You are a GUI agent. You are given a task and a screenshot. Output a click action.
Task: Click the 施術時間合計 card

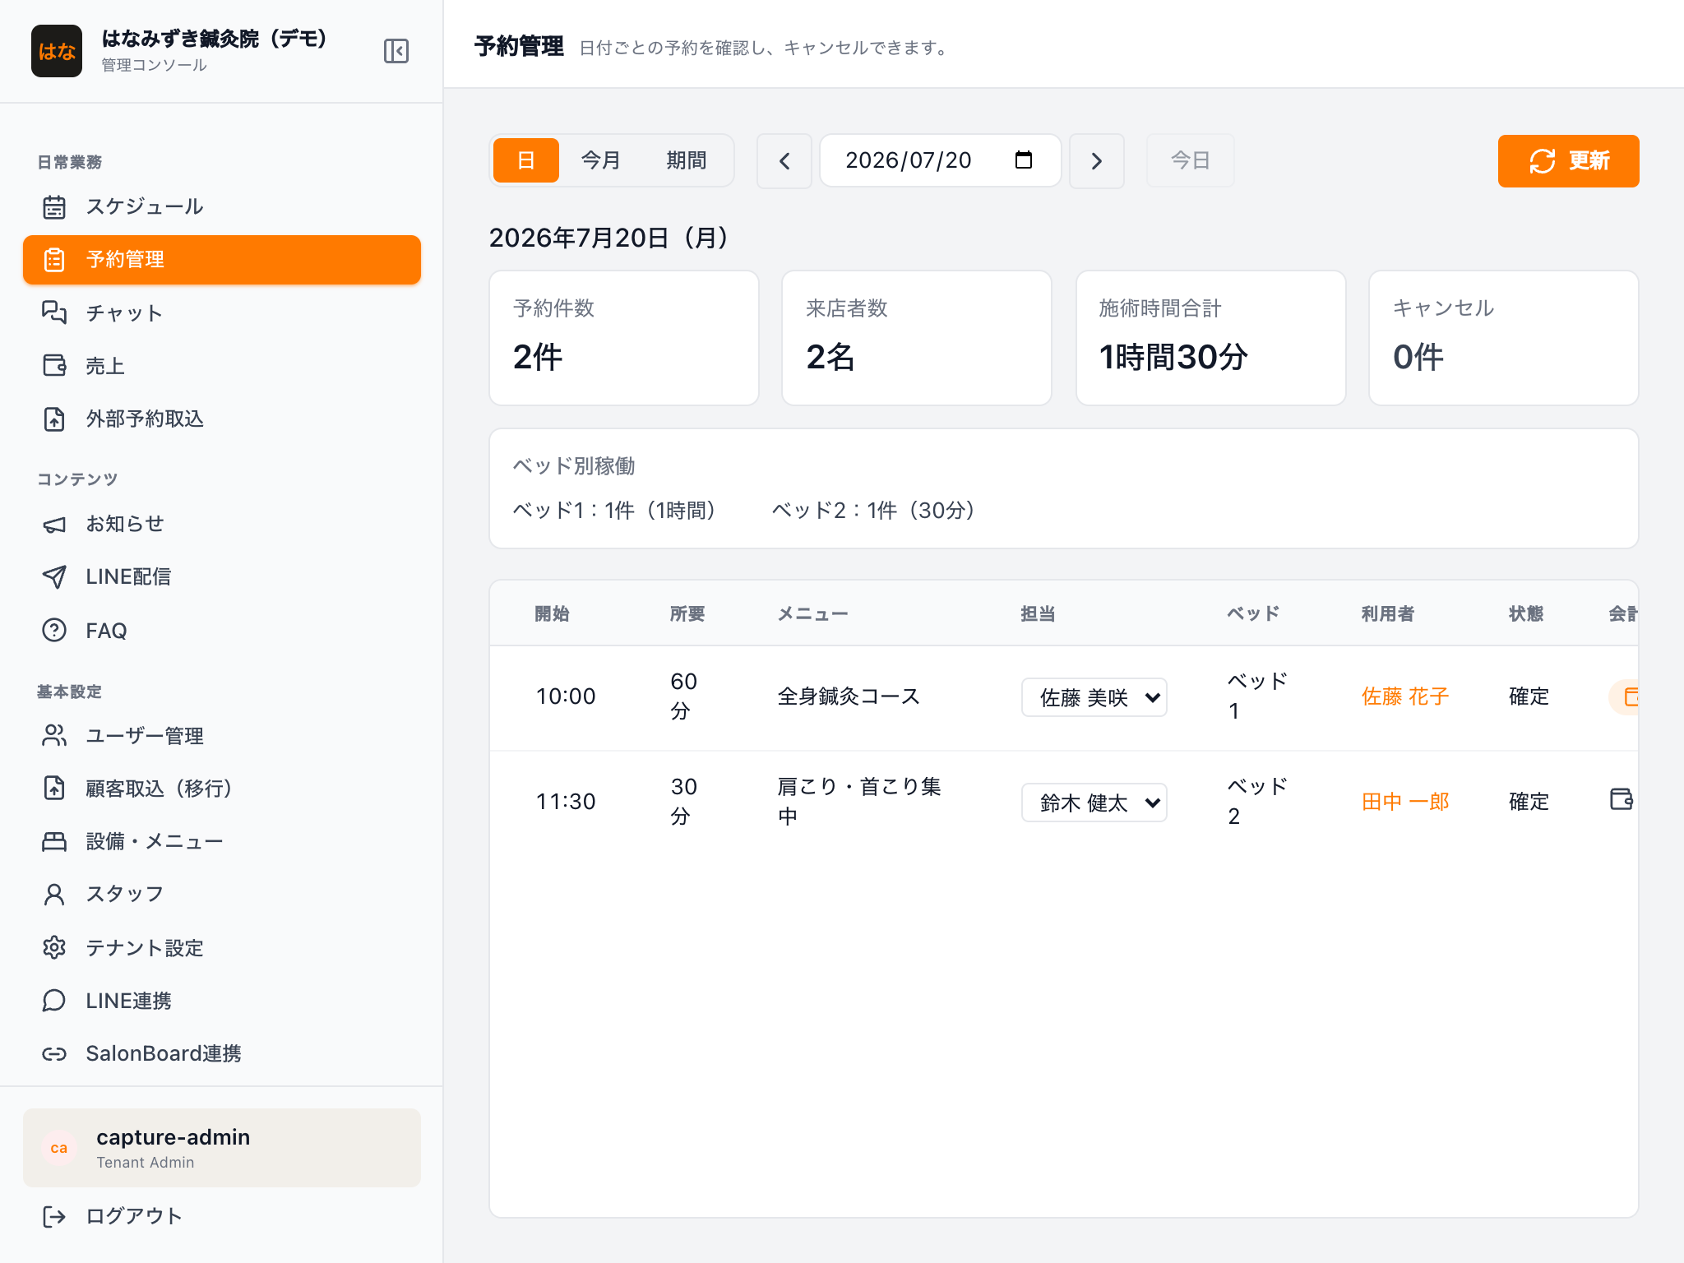coord(1211,338)
